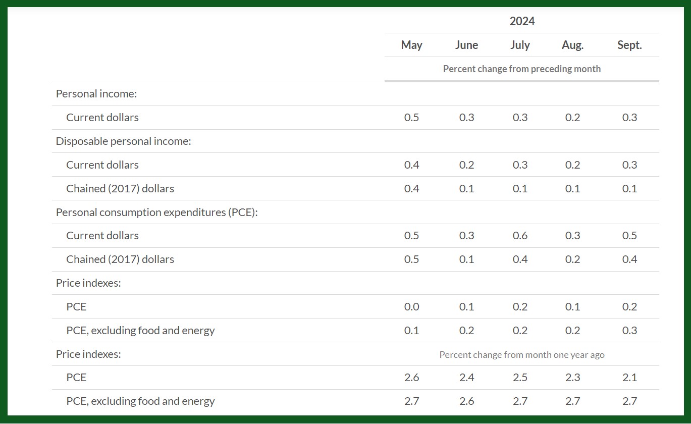Screen dimensions: 691x424
Task: Click PCE current dollars Sept. value 0.5
Action: pyautogui.click(x=629, y=235)
